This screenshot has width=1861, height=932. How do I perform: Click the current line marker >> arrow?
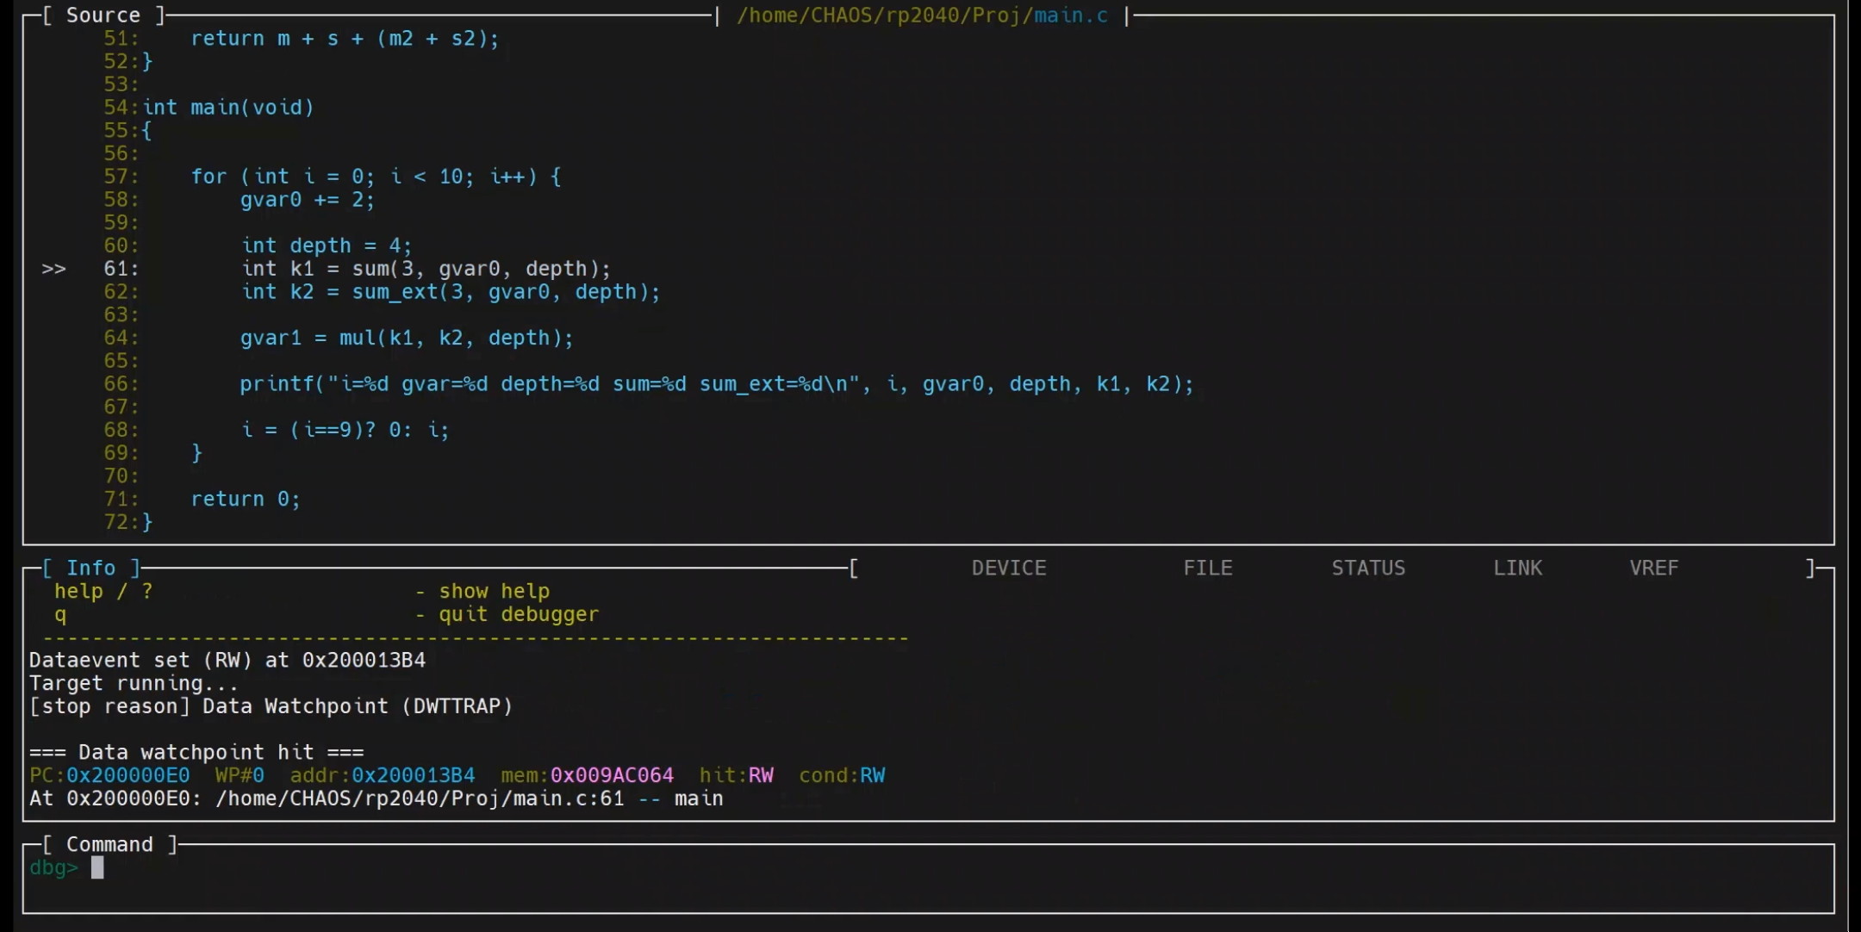53,269
